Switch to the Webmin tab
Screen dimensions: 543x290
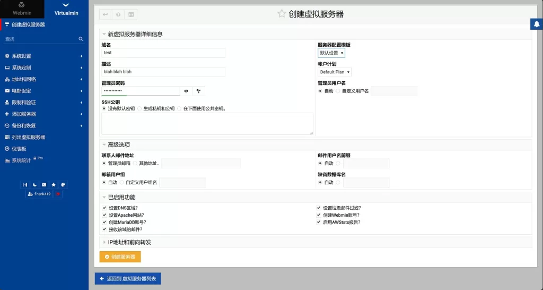point(22,9)
